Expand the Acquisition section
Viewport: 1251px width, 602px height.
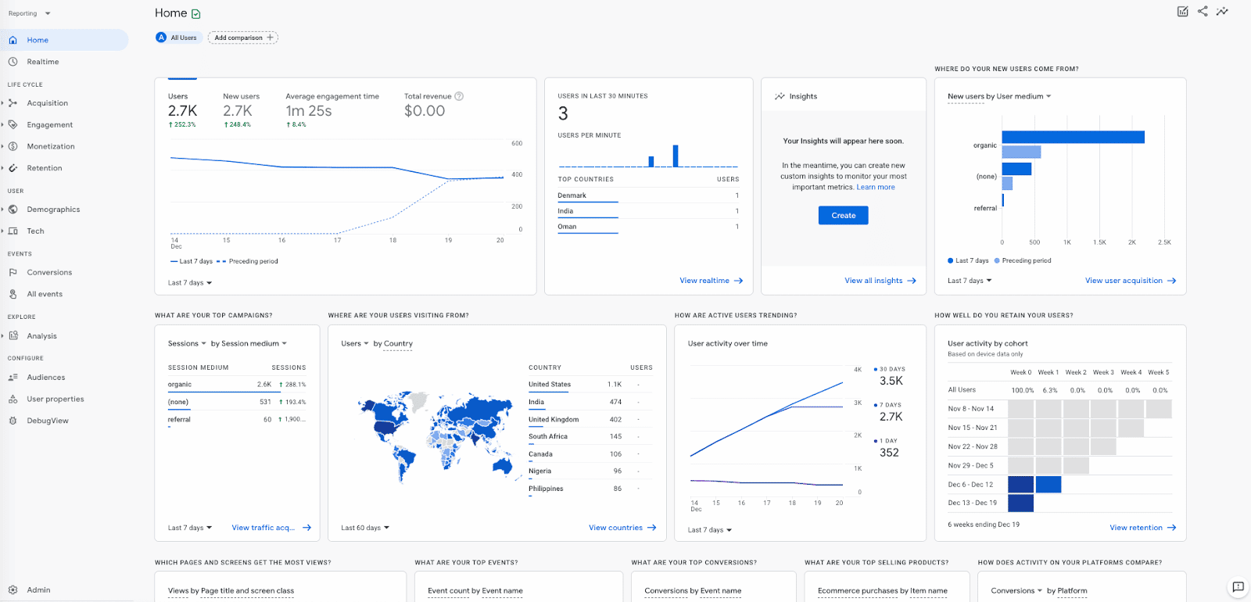[47, 103]
